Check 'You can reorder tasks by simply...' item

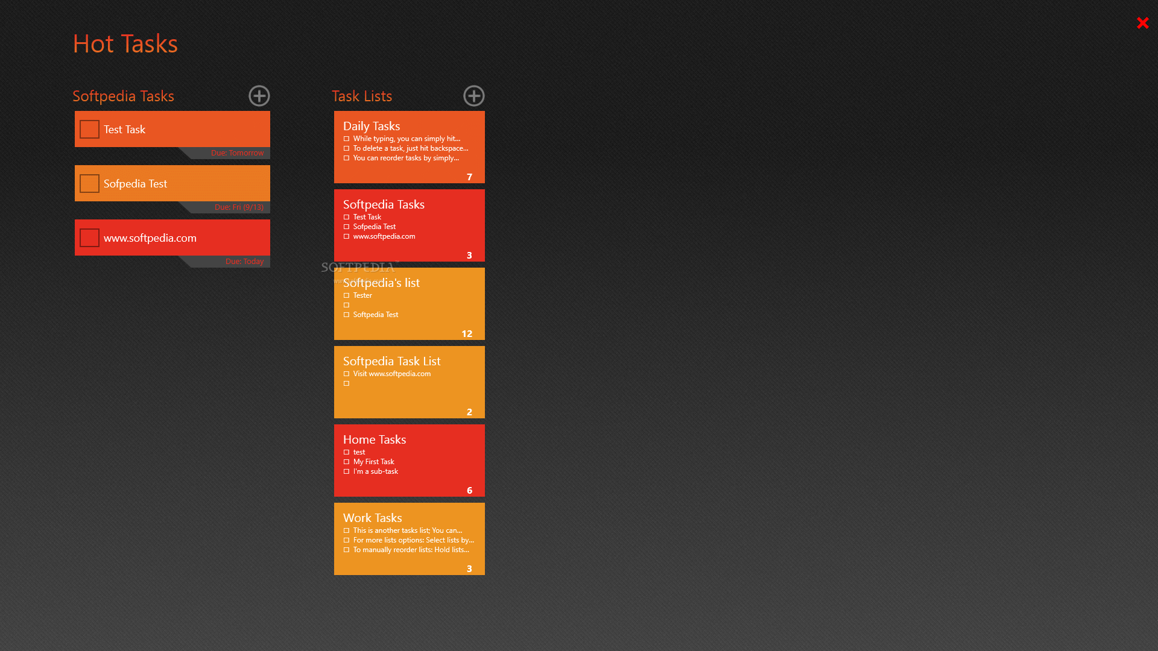click(x=347, y=158)
